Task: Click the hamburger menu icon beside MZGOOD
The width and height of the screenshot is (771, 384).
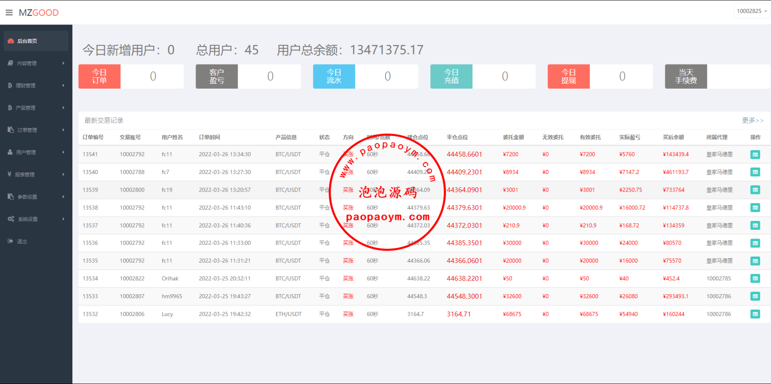Action: point(9,13)
